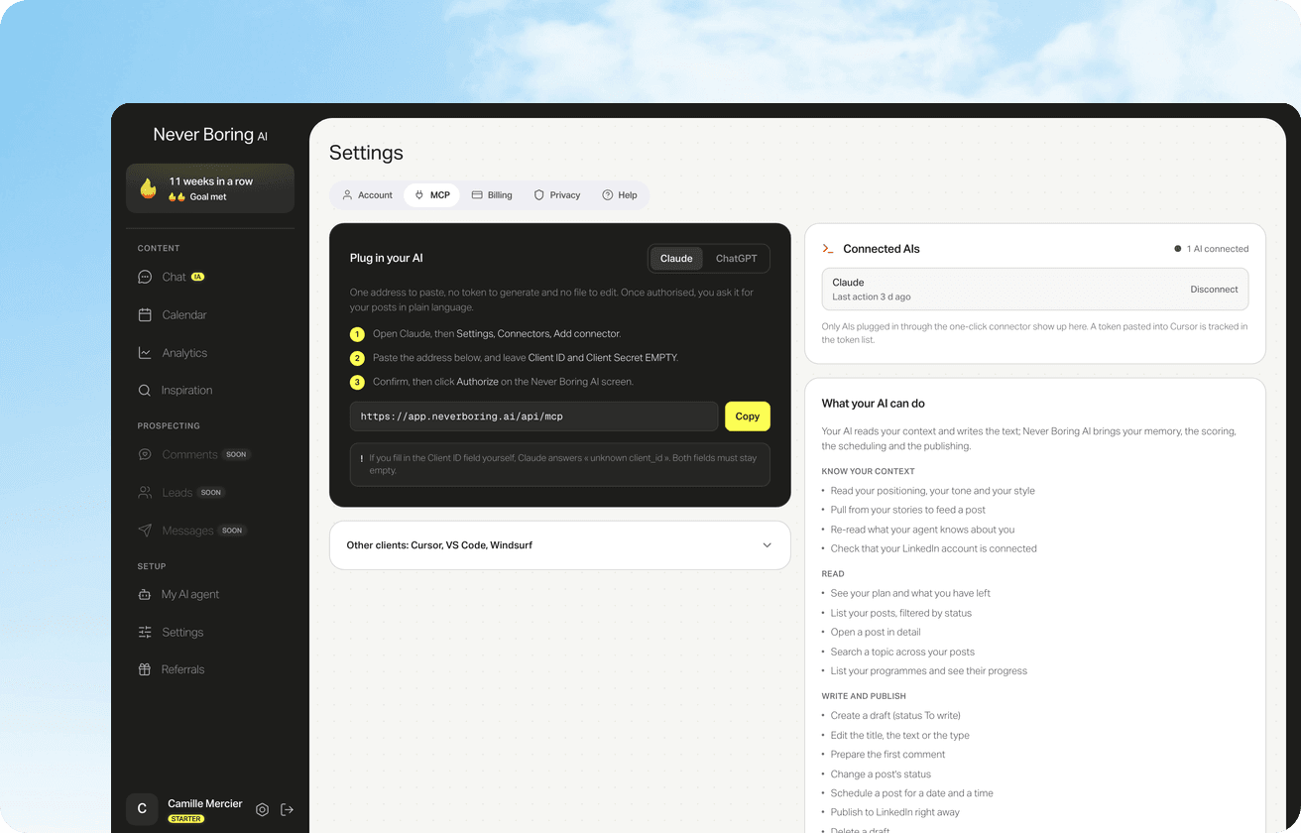The width and height of the screenshot is (1301, 833).
Task: Click the Claude row showing Last action 3 d ago
Action: click(x=1035, y=290)
